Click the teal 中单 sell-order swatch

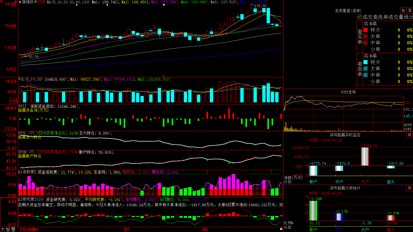point(366,75)
